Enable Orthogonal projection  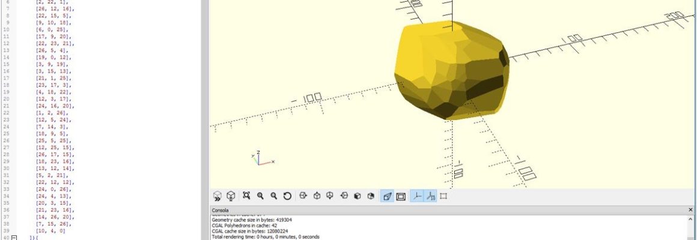click(x=401, y=196)
